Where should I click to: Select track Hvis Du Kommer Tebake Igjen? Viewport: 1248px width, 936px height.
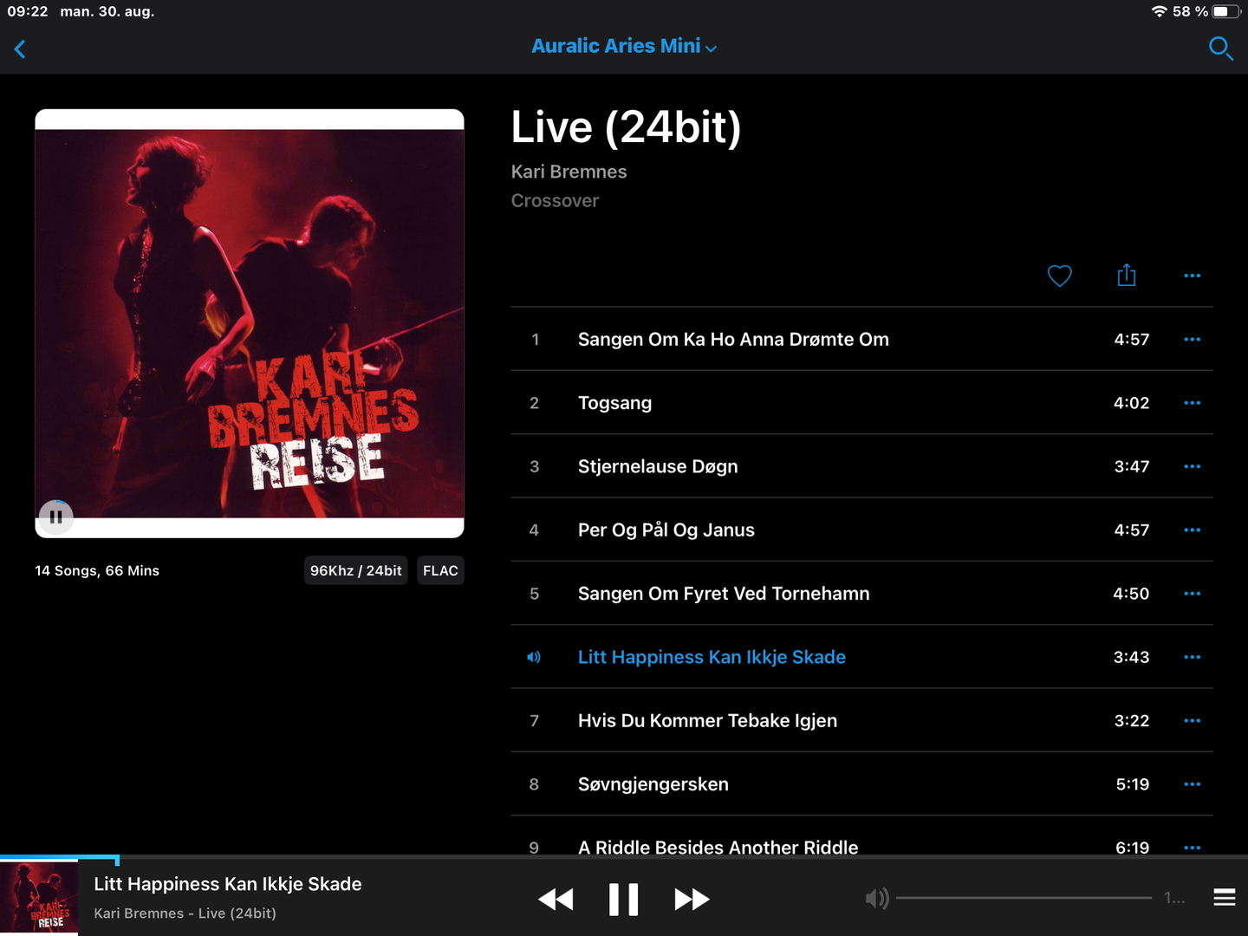coord(861,720)
